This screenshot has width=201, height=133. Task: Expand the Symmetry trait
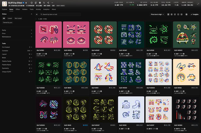[17, 68]
